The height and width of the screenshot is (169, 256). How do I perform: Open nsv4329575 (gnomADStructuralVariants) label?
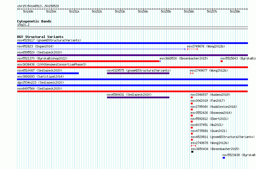pos(139,70)
